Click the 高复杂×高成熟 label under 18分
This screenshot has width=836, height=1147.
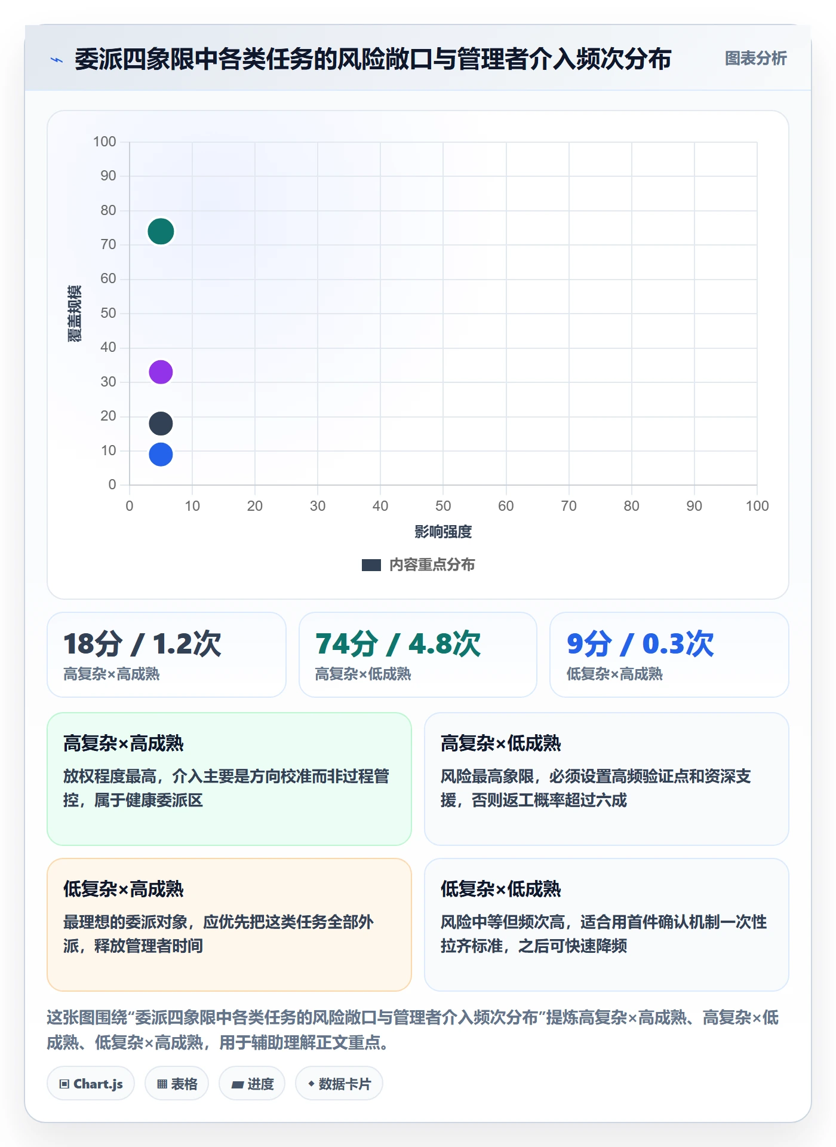112,674
